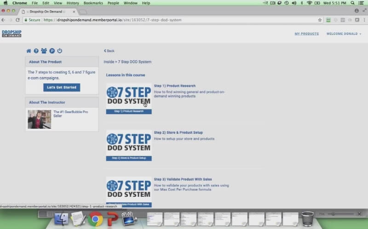Open the View menu

58,3
